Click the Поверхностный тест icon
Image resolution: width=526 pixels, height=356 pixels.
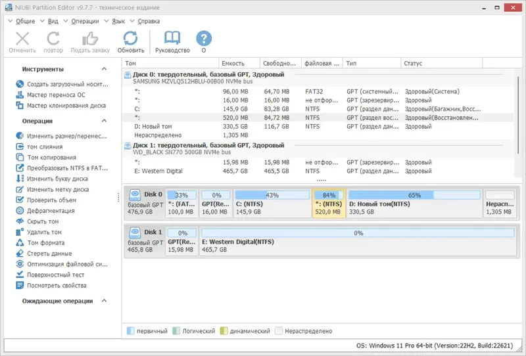pyautogui.click(x=20, y=275)
